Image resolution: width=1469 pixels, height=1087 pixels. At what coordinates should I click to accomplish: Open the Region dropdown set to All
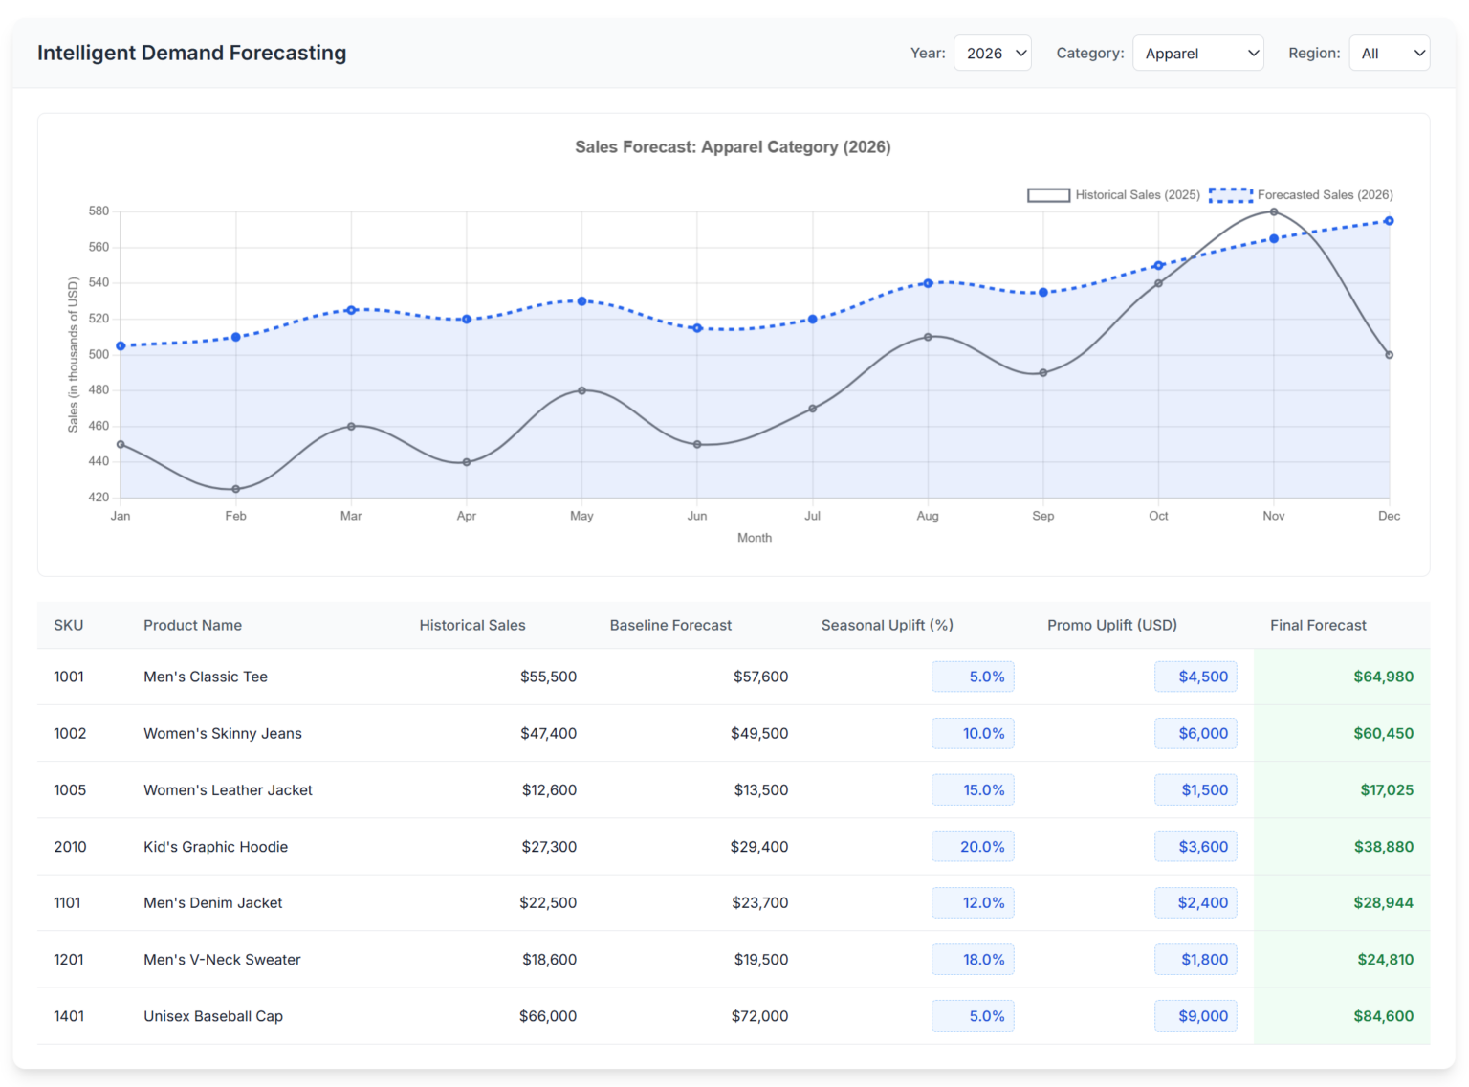click(1389, 54)
